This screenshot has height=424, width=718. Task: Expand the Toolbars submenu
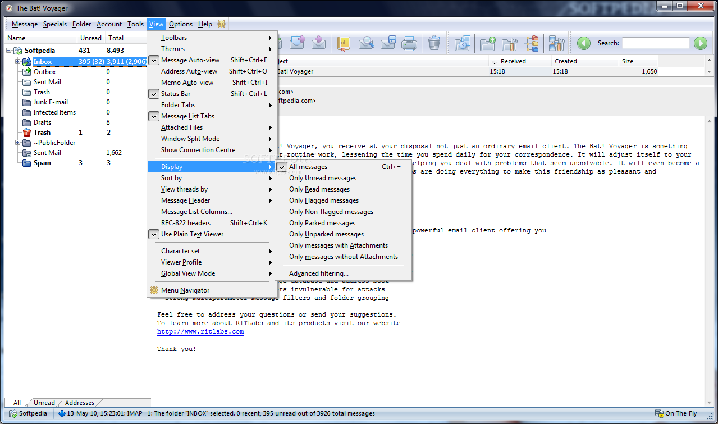point(212,38)
